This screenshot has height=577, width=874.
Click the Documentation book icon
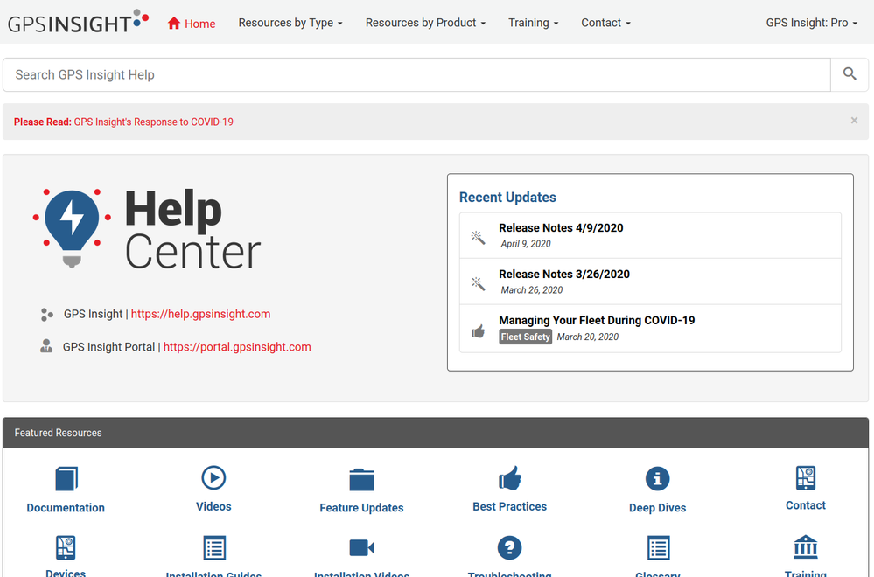(66, 479)
